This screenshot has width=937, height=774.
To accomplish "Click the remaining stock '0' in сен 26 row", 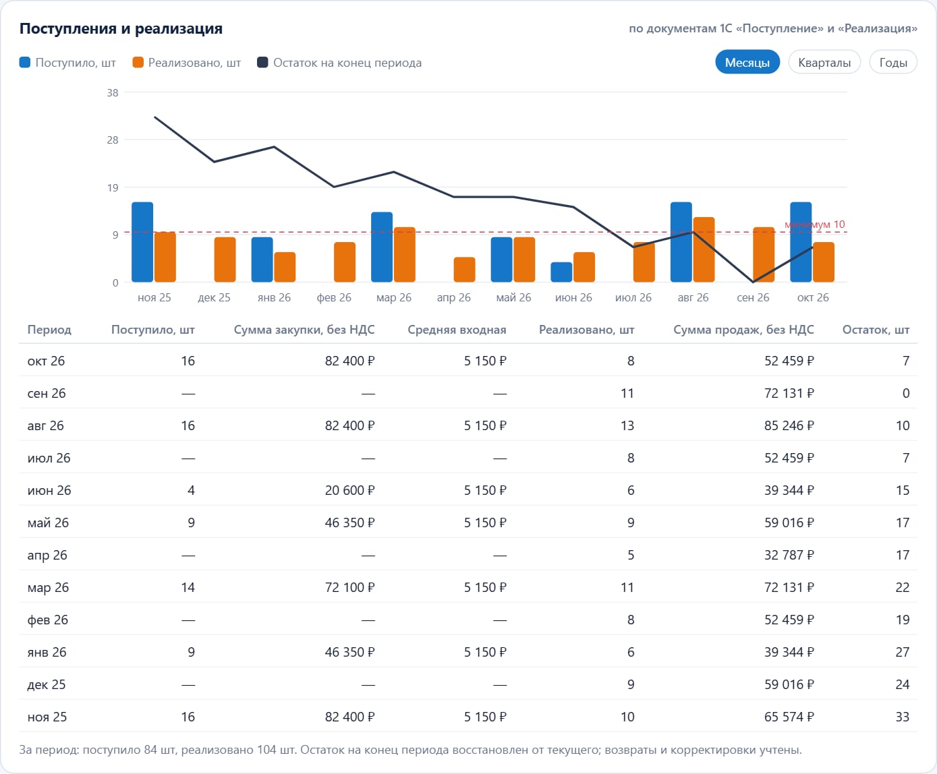I will [x=906, y=393].
